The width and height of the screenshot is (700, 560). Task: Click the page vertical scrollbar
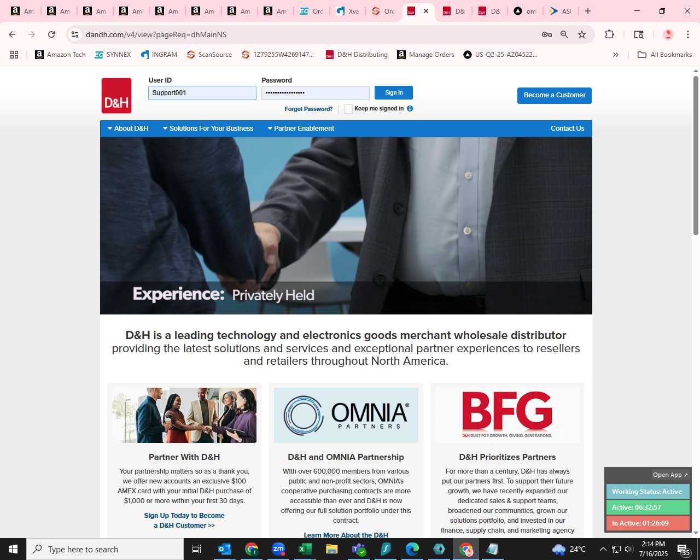tap(696, 156)
